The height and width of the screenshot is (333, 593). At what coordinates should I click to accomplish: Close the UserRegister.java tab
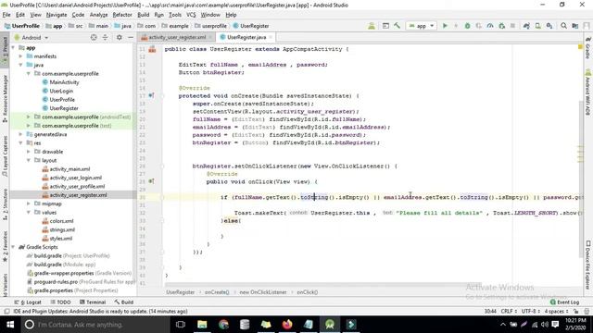(x=271, y=37)
